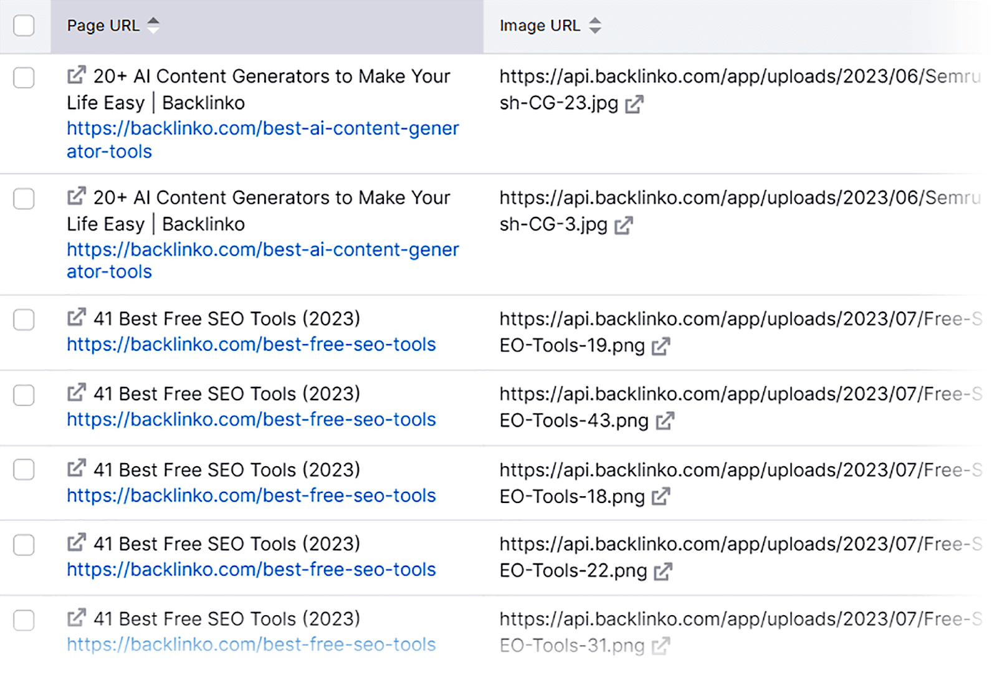Image resolution: width=997 pixels, height=675 pixels.
Task: Select all rows using the header checkbox
Action: point(24,26)
